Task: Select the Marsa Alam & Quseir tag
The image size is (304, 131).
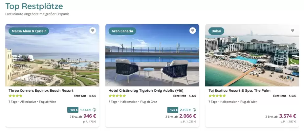Action: 29,31
